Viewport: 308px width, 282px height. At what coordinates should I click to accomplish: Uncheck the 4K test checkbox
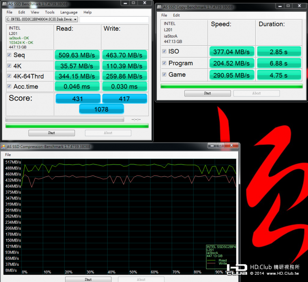click(9, 66)
